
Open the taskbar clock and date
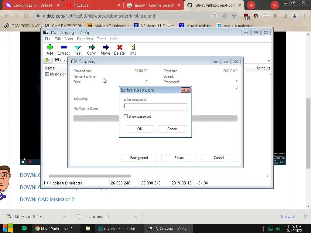tap(294, 228)
